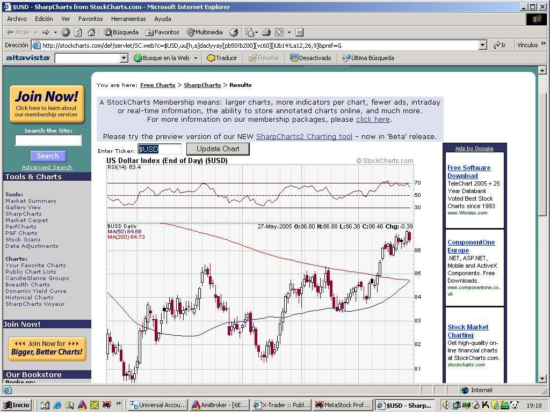Open the Favoritos toolbar button

pyautogui.click(x=162, y=32)
